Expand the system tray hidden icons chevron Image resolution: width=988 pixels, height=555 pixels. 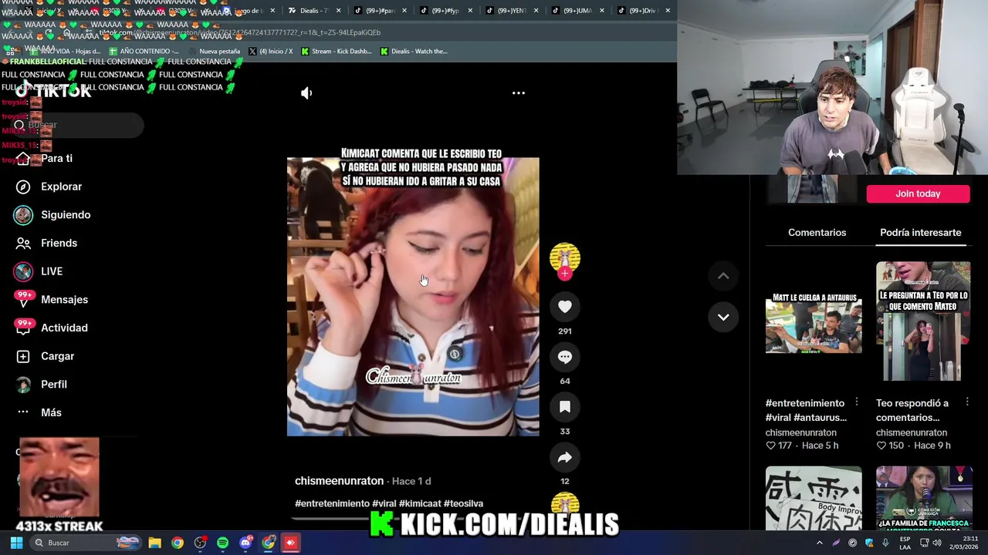(x=820, y=543)
